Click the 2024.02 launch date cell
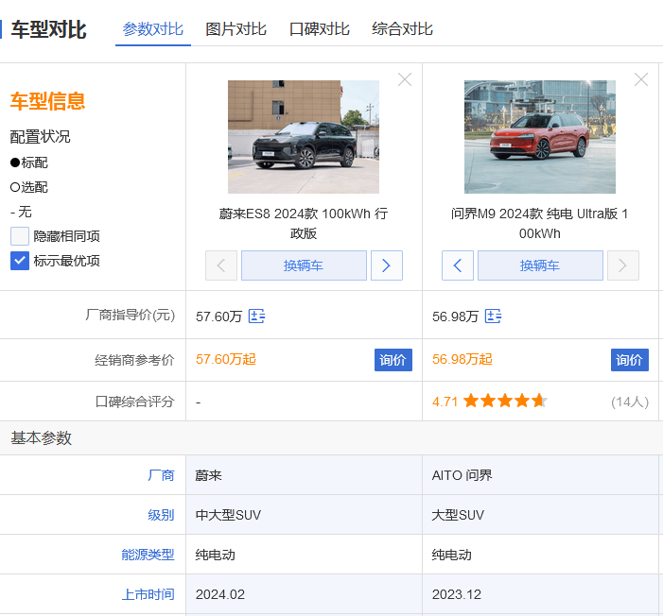Screen dimensions: 663x616 click(304, 594)
